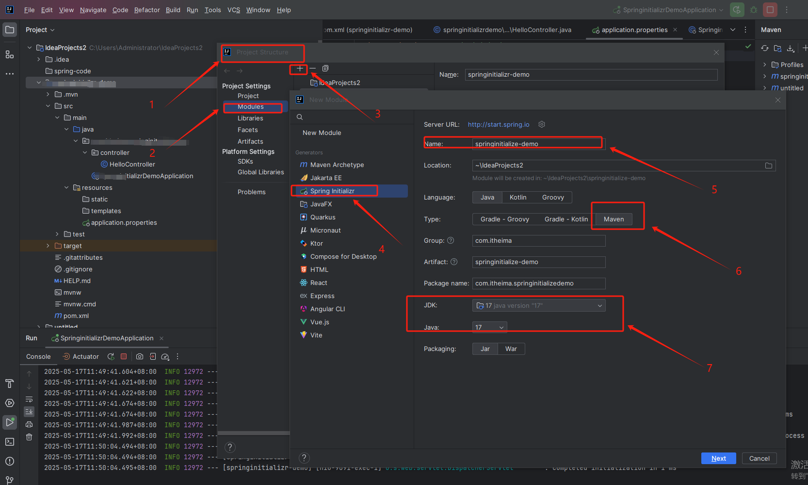Open the Services tool window icon
This screenshot has width=808, height=485.
(10, 403)
